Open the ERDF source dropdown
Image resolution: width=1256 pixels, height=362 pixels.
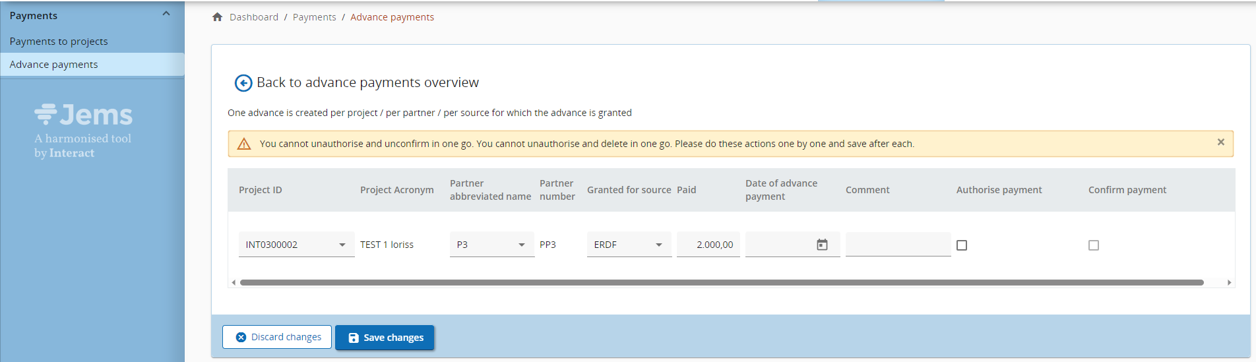(x=628, y=245)
